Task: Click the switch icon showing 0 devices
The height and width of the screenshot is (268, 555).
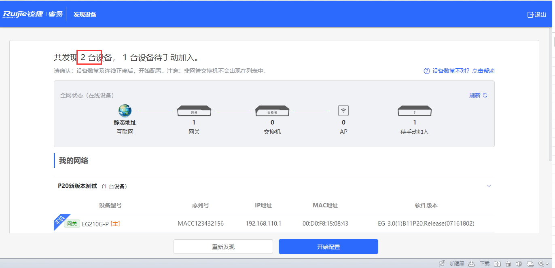Action: click(x=272, y=110)
